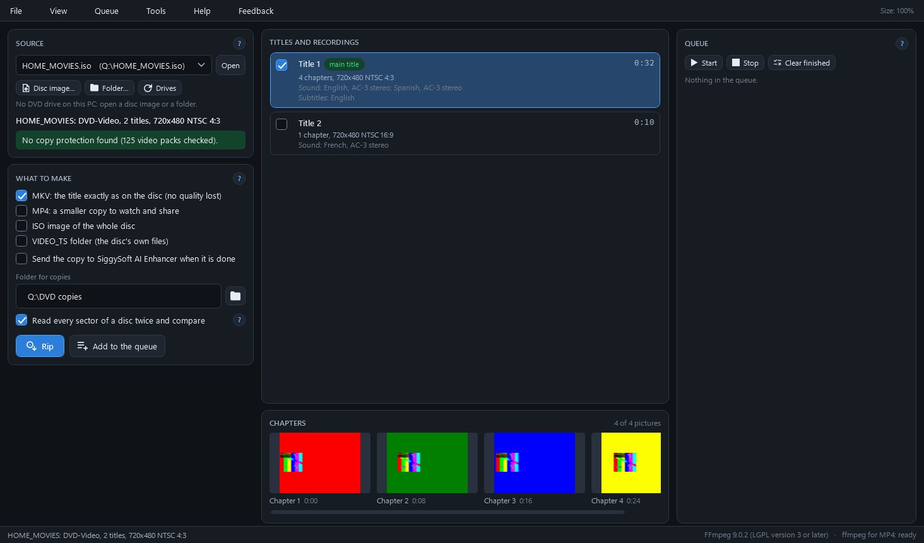Show help for reading sectors twice

click(239, 320)
